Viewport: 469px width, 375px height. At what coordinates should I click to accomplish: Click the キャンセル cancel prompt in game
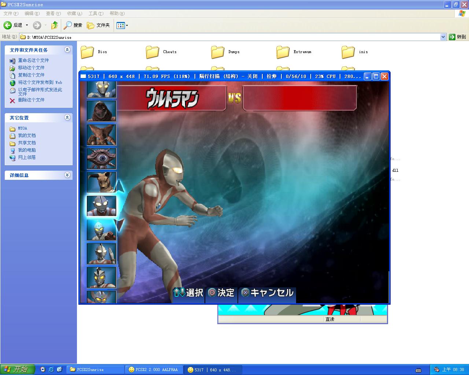267,293
